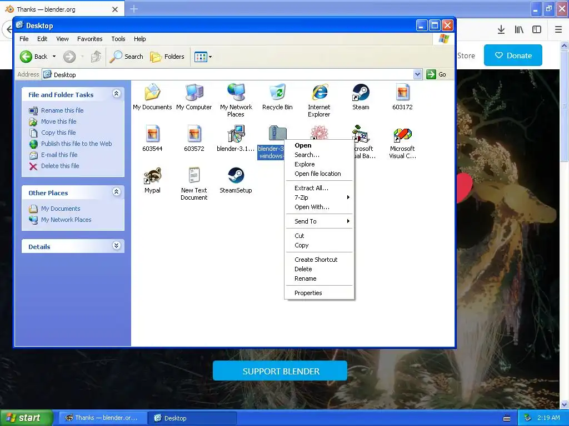Collapse the Other Places panel
Screen dimensions: 569x426
coord(117,192)
